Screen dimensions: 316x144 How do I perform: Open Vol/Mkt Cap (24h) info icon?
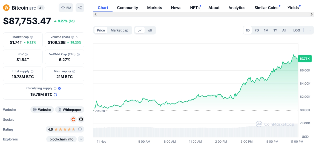pos(78,54)
